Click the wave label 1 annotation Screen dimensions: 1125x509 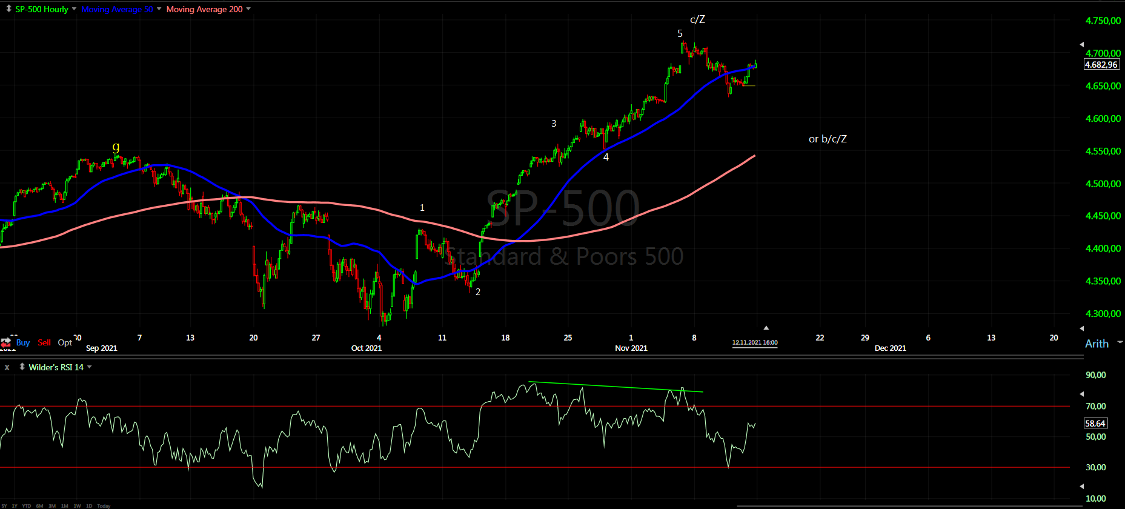click(422, 208)
